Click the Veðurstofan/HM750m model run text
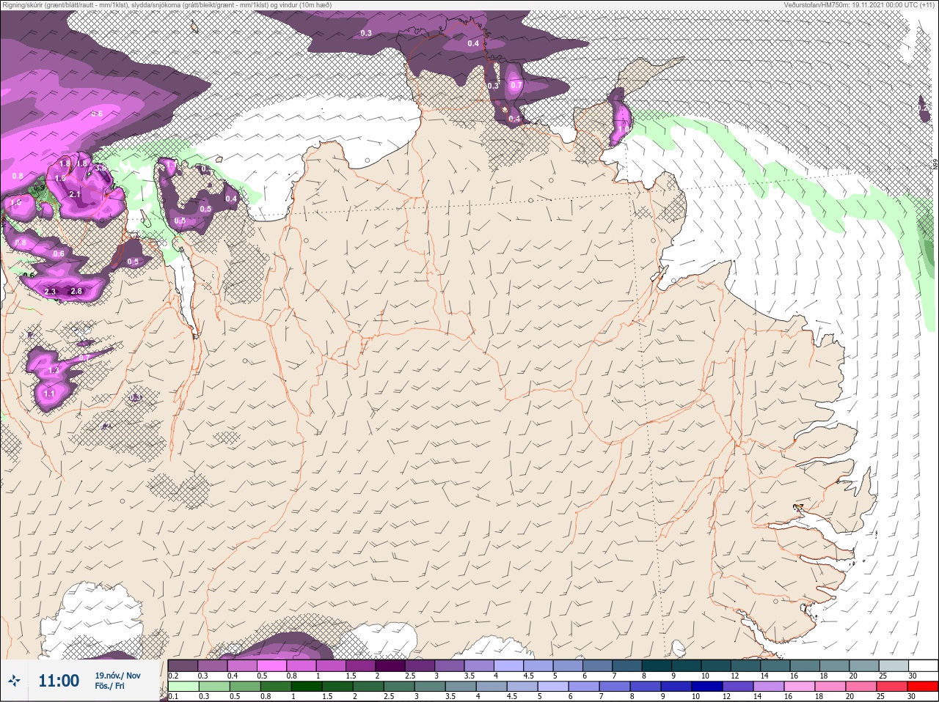This screenshot has height=702, width=939. tap(861, 5)
